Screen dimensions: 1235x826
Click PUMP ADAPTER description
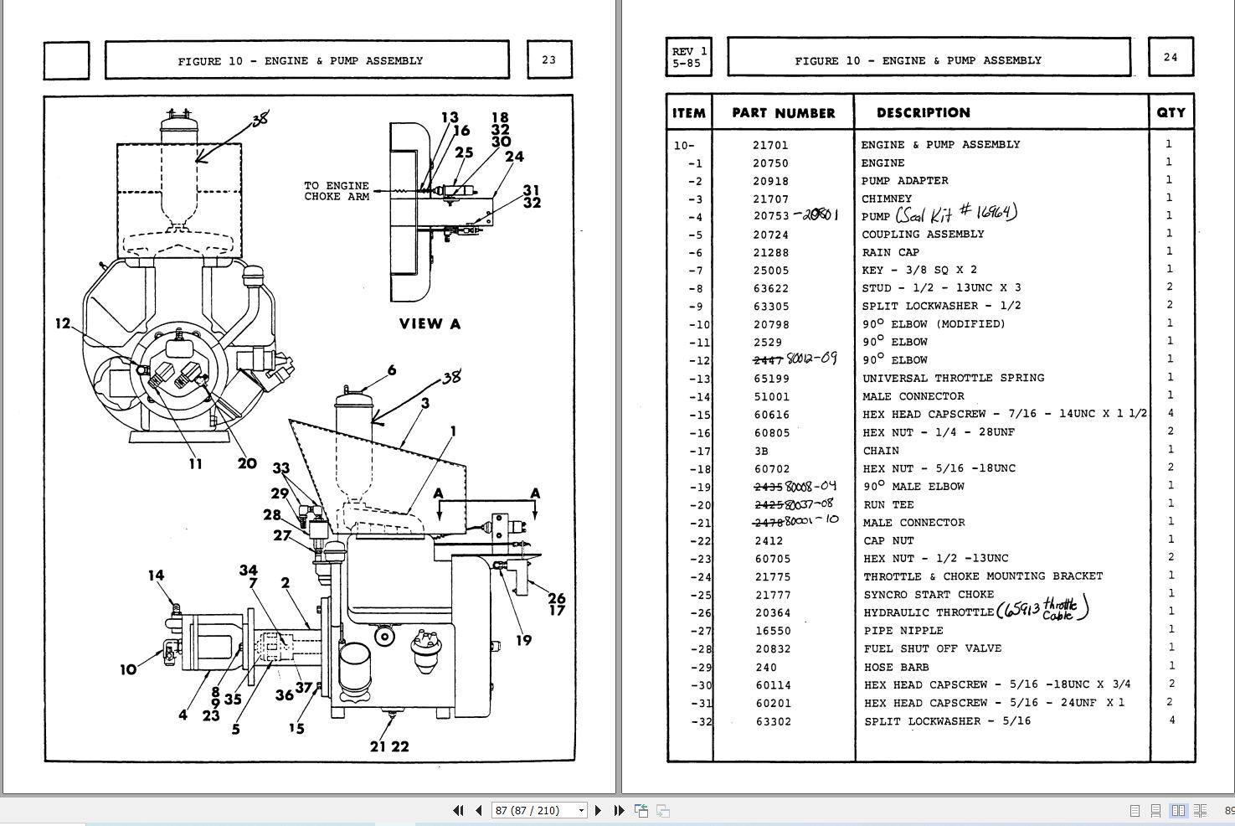point(904,180)
